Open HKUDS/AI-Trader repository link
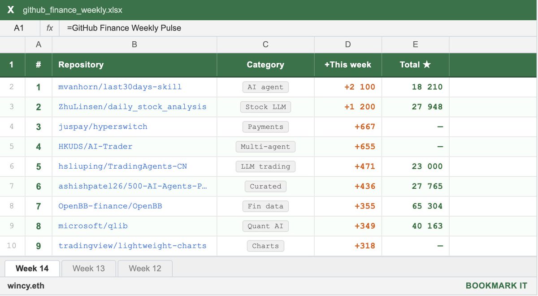This screenshot has height=296, width=538. click(x=95, y=146)
